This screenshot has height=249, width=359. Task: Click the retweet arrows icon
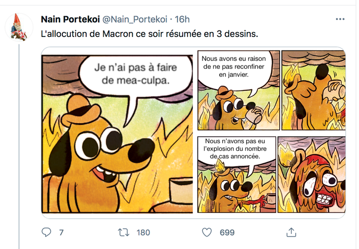123,233
